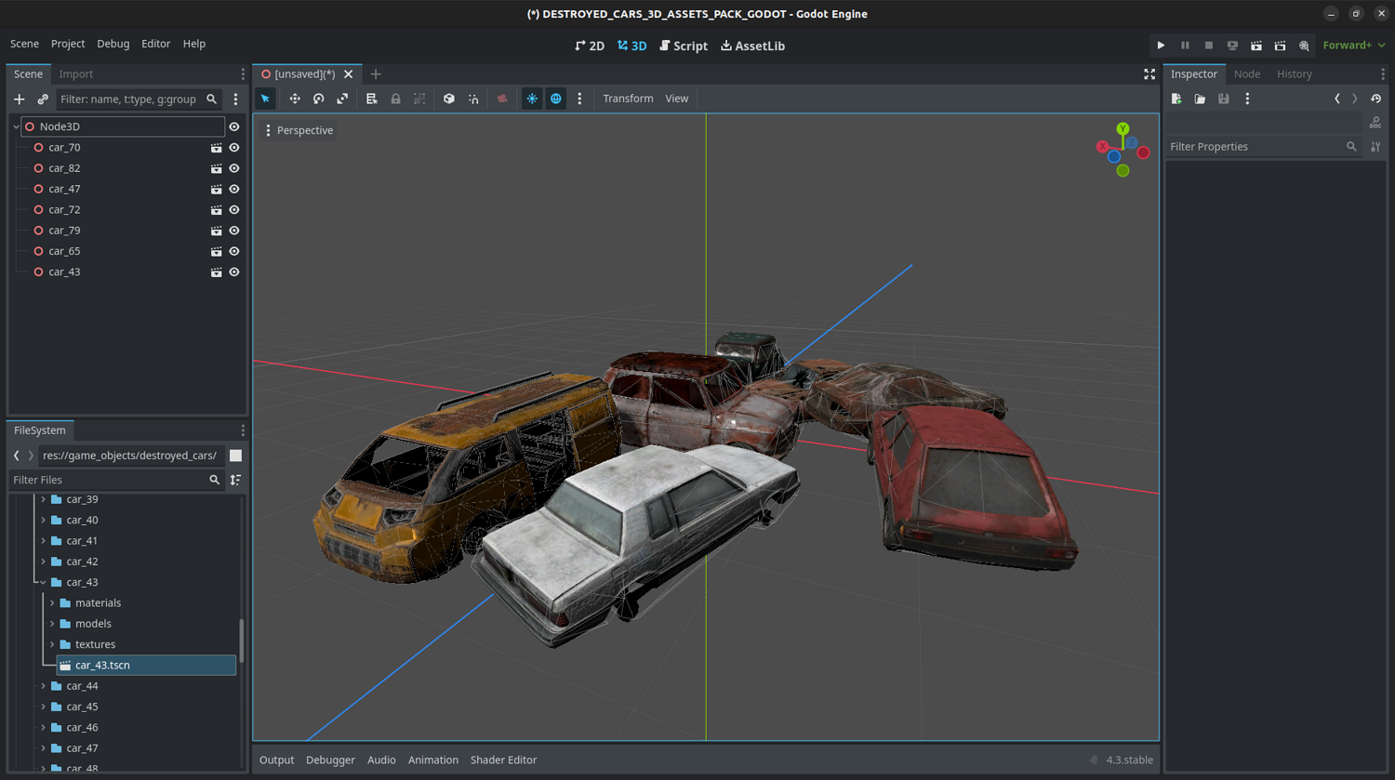The image size is (1395, 780).
Task: Open car_70 scene in editor icon
Action: pos(216,148)
